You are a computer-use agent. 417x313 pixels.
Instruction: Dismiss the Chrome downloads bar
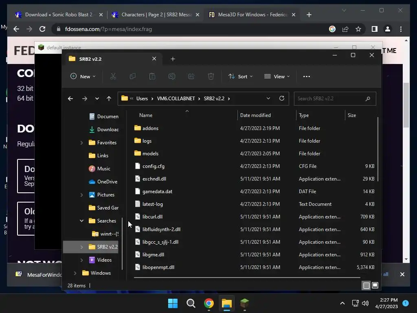click(402, 274)
